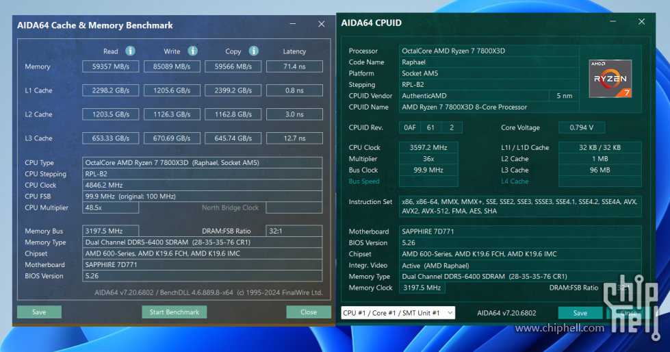
Task: Select Memory read value 59357 MB/s
Action: tap(110, 66)
